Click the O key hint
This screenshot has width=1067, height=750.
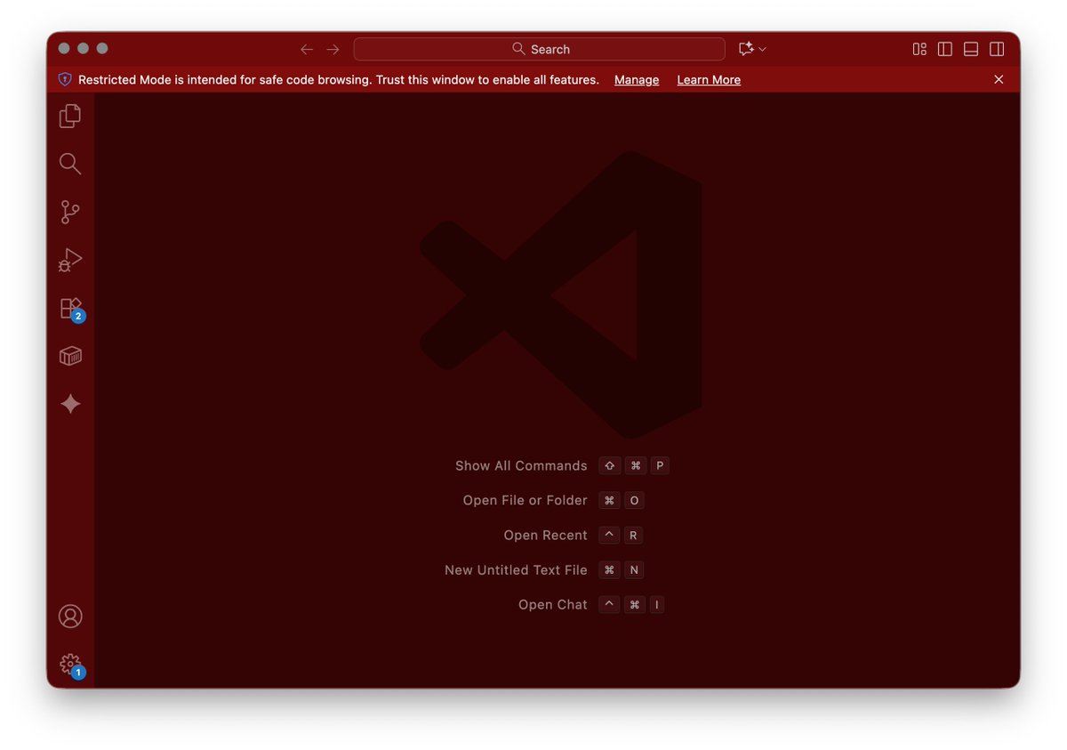pos(634,500)
